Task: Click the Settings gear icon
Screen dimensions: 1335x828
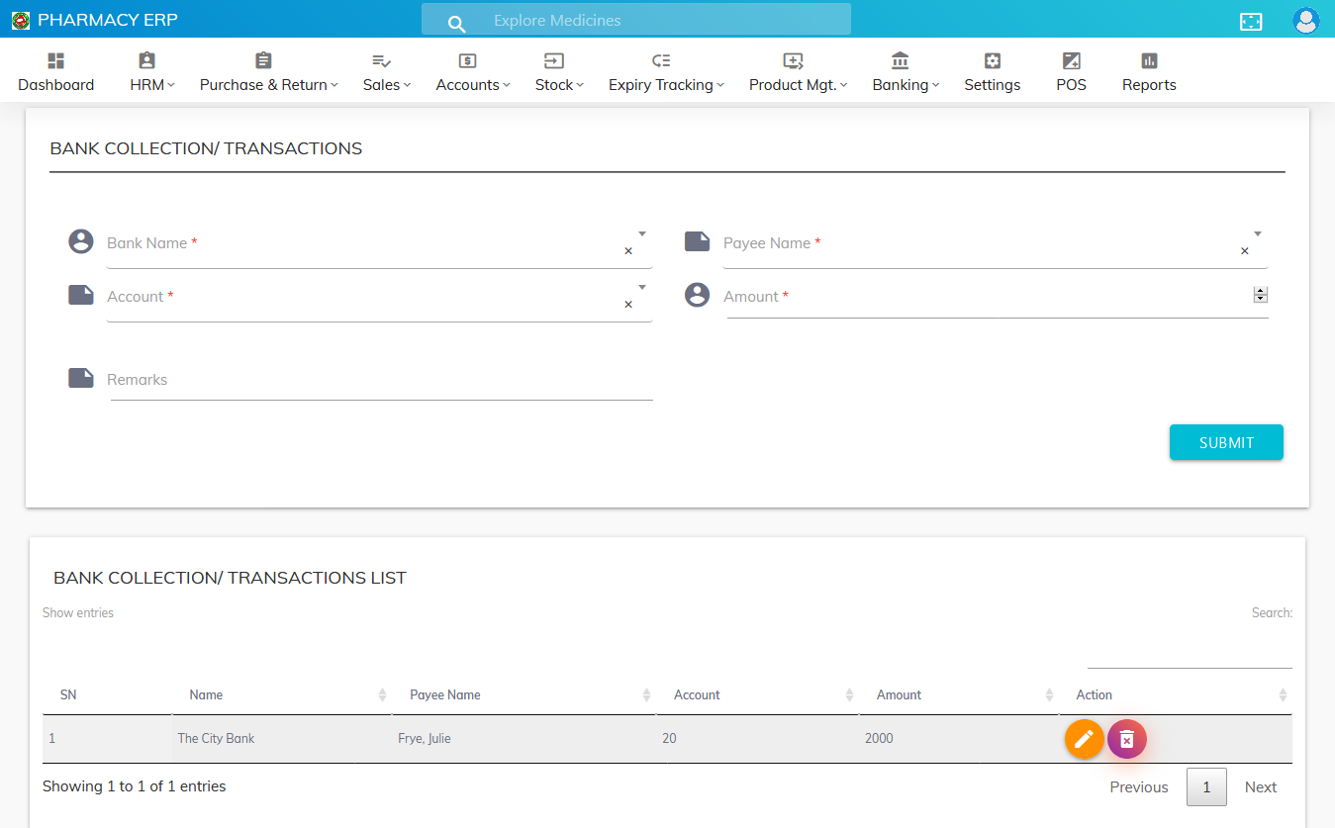Action: [992, 61]
